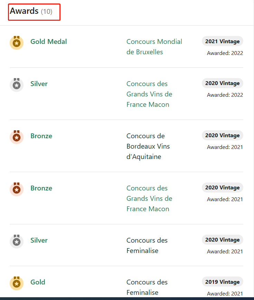Click the Awards (10) heading
Viewport: 254px width, 300px height.
[x=31, y=11]
